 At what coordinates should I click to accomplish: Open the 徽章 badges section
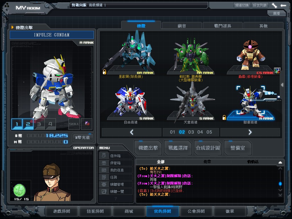[230, 211]
